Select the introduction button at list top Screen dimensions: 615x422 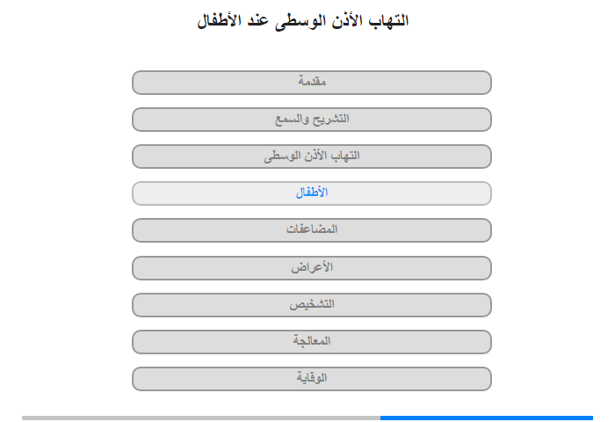tap(311, 83)
